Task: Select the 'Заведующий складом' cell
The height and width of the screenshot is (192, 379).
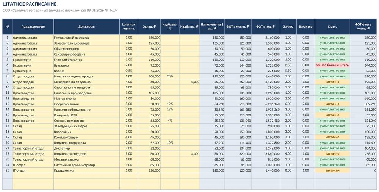Action: pos(86,126)
